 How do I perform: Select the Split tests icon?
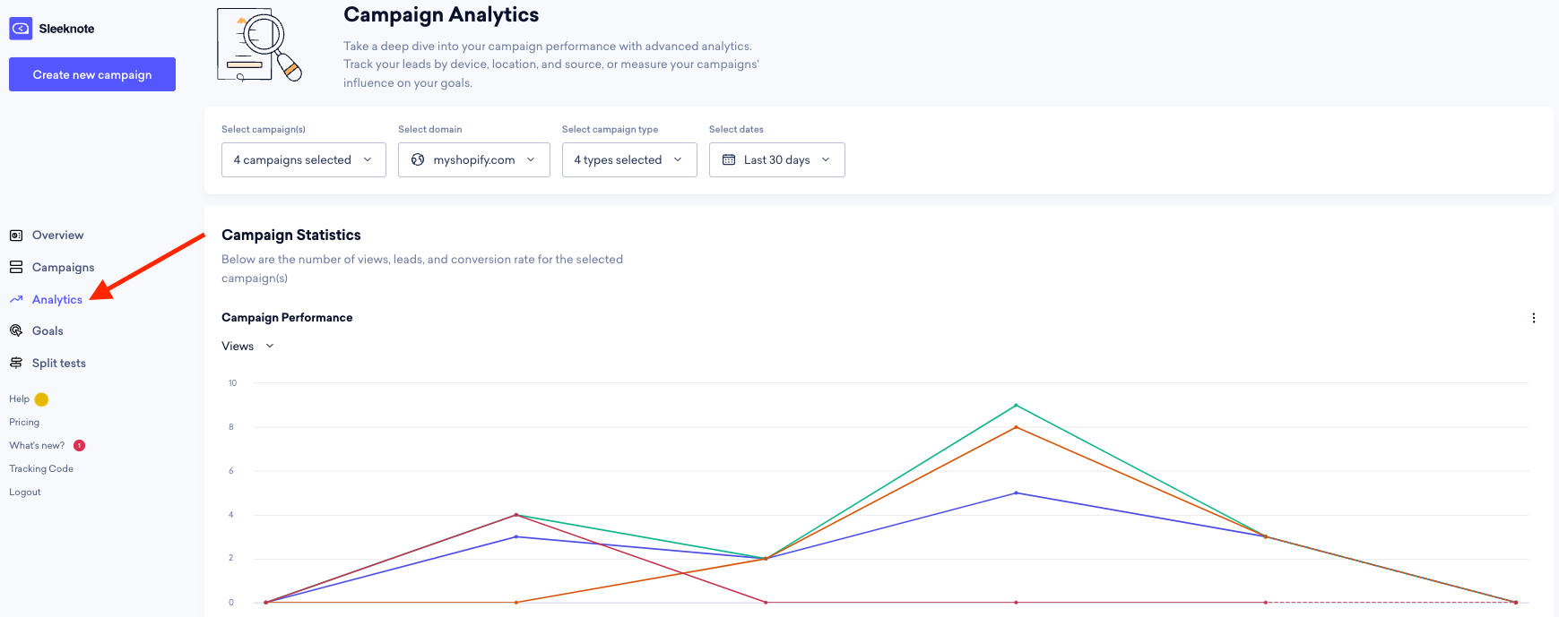pos(15,363)
